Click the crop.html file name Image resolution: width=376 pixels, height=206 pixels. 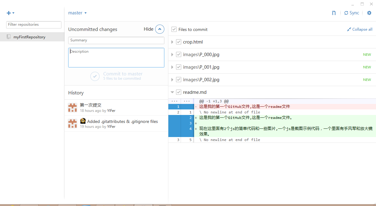click(x=193, y=42)
